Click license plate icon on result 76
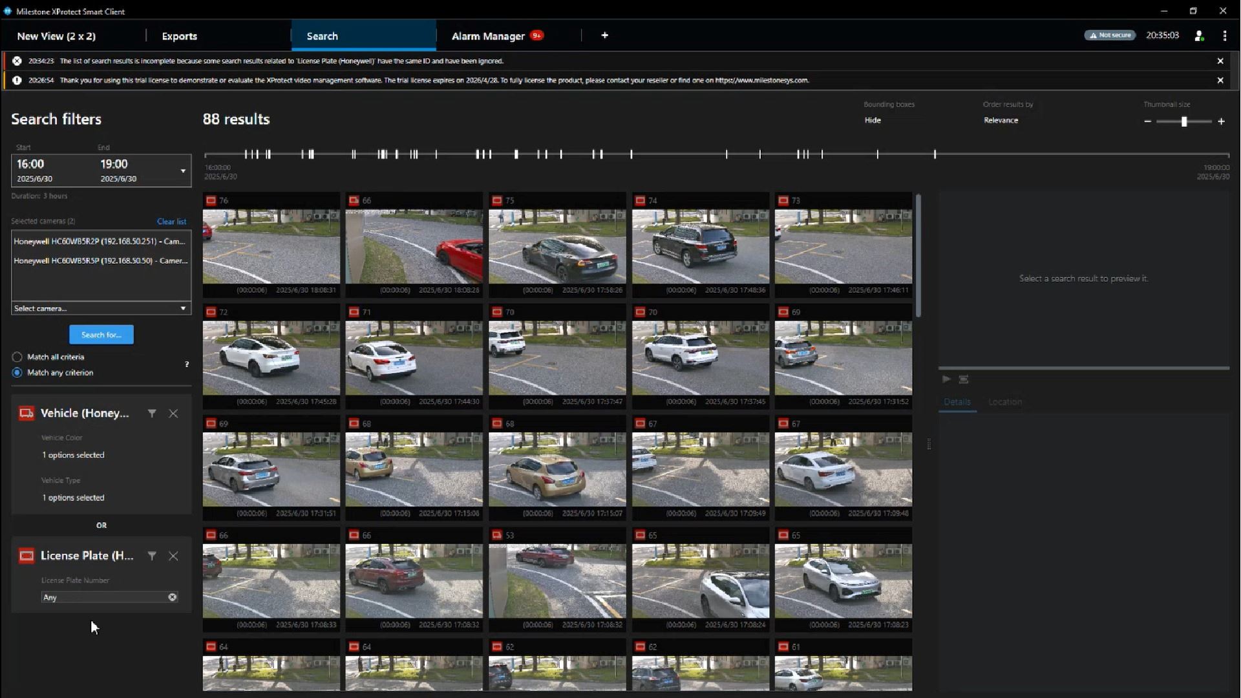1241x698 pixels. coord(211,201)
